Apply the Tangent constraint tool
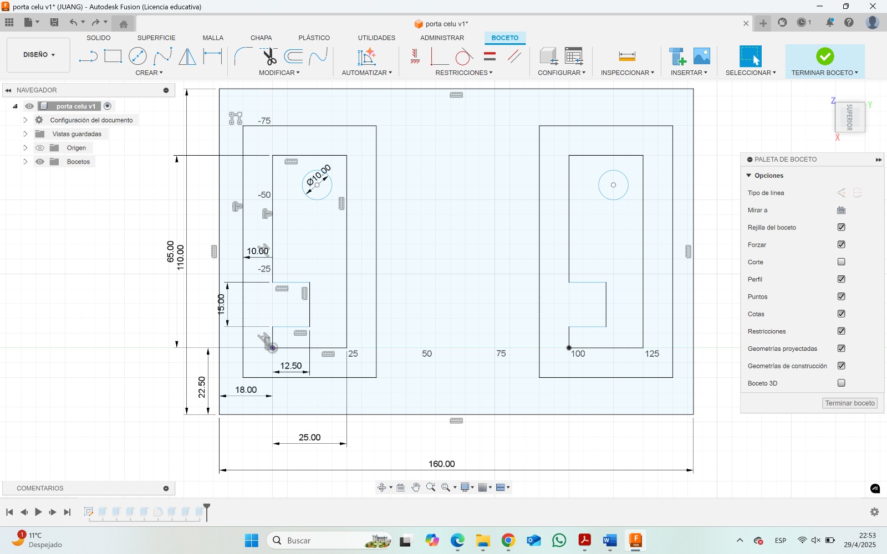887x554 pixels. [464, 57]
